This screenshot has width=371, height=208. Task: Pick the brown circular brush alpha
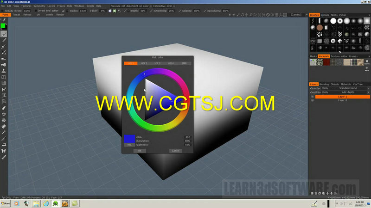click(x=320, y=28)
